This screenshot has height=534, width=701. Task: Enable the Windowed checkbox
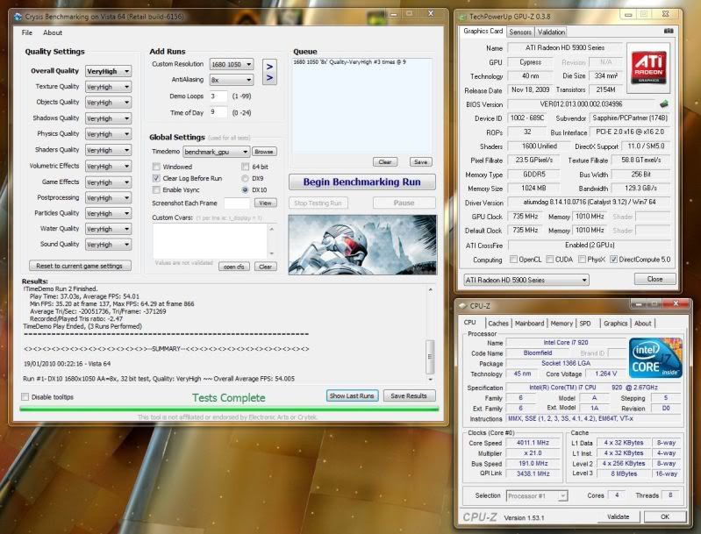click(x=156, y=166)
